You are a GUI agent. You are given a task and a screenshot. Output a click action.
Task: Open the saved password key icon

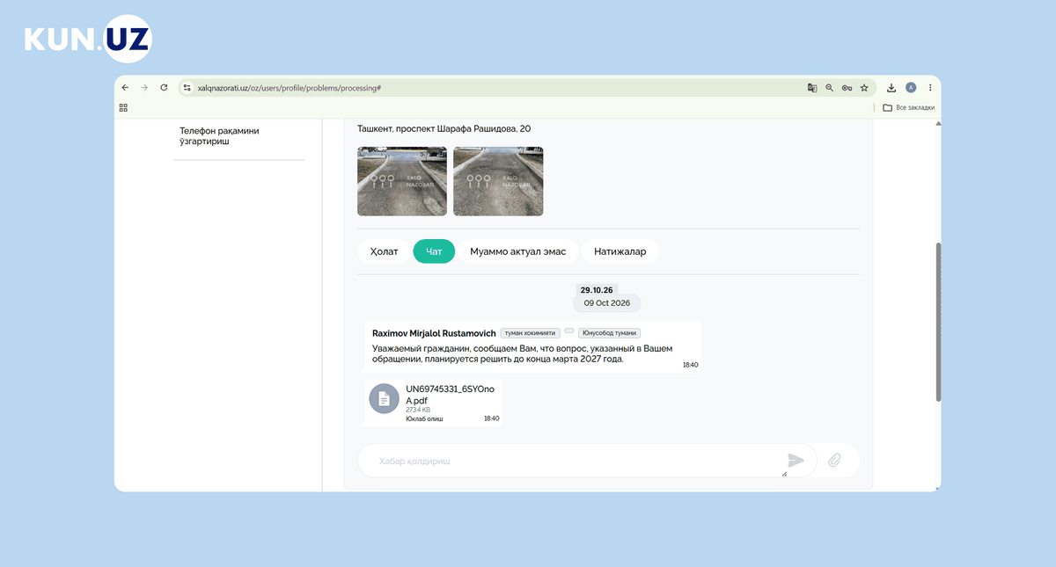click(847, 88)
